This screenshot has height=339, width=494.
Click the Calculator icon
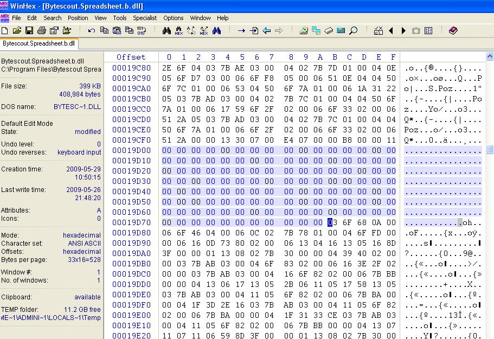point(341,30)
